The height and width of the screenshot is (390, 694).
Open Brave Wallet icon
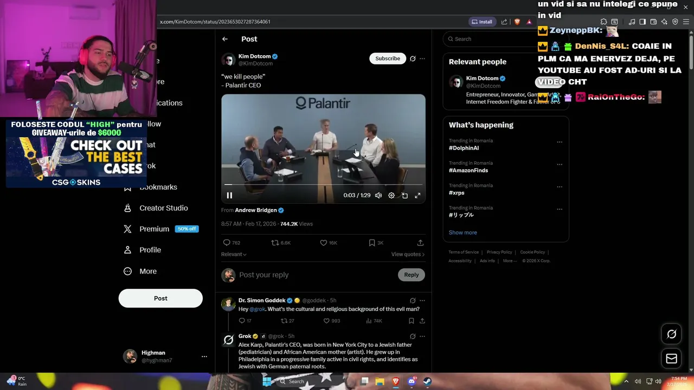[x=653, y=22]
